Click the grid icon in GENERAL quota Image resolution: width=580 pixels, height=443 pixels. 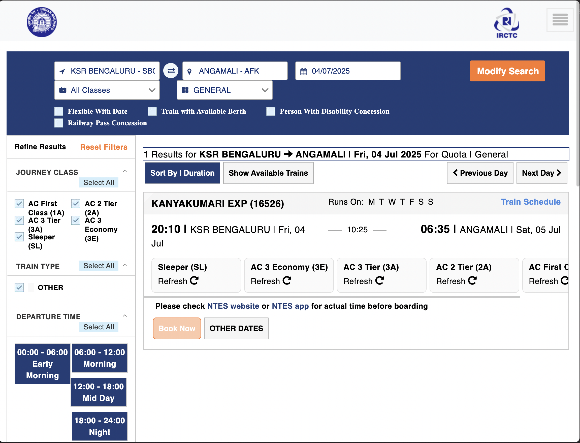tap(185, 90)
